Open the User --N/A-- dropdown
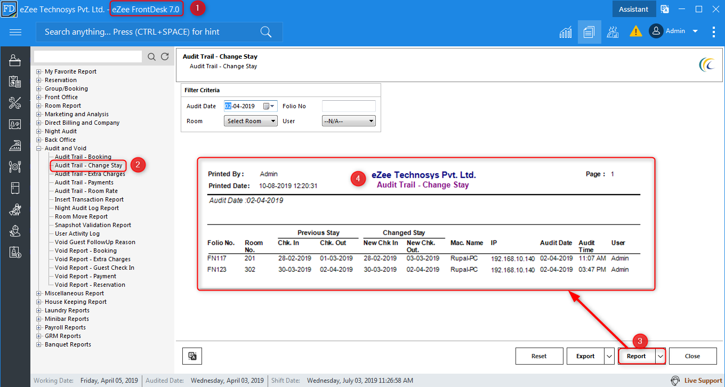Viewport: 725px width, 387px height. pyautogui.click(x=349, y=121)
